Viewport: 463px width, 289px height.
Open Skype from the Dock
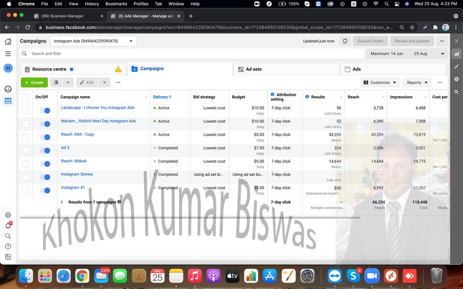point(353,276)
